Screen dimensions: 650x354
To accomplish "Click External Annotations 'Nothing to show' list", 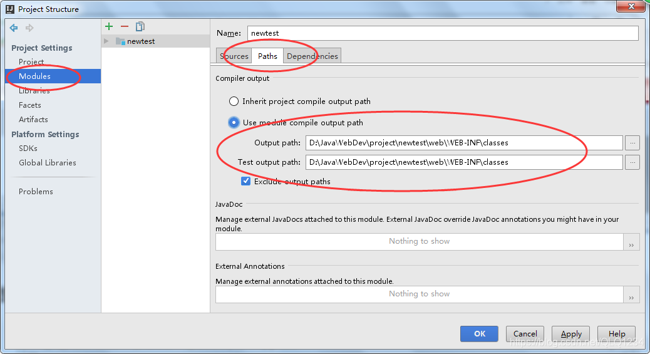I will tap(419, 294).
